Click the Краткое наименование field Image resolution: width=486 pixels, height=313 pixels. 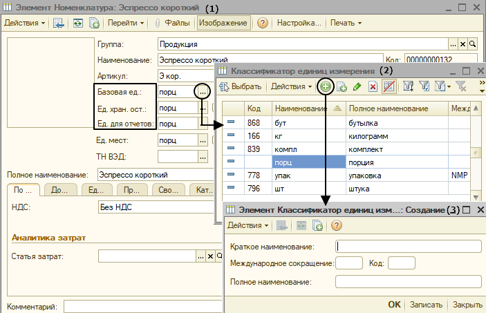[408, 247]
